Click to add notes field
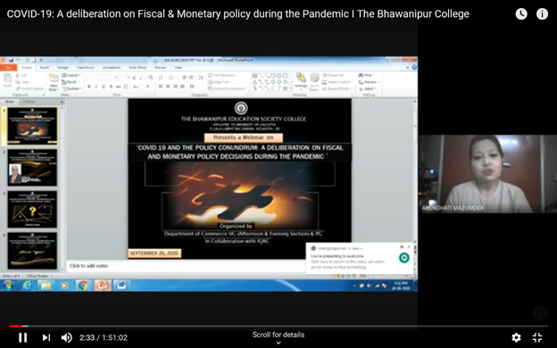Screen dimensions: 557x348 [x=186, y=266]
